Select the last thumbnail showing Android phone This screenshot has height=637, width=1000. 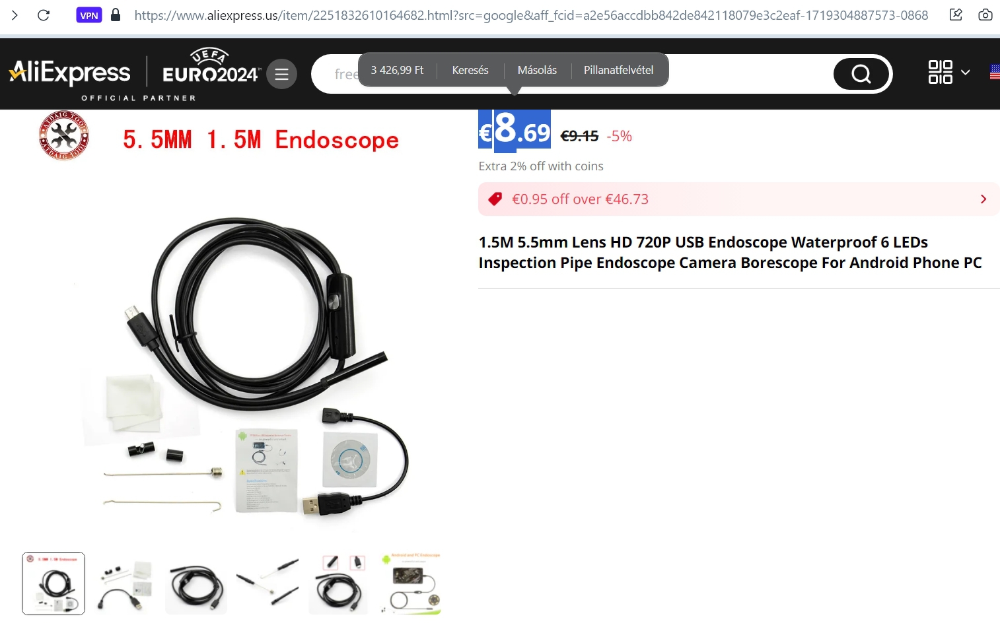[410, 584]
